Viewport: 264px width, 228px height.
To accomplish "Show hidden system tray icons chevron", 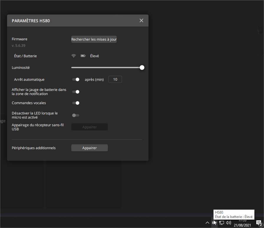I will point(207,223).
